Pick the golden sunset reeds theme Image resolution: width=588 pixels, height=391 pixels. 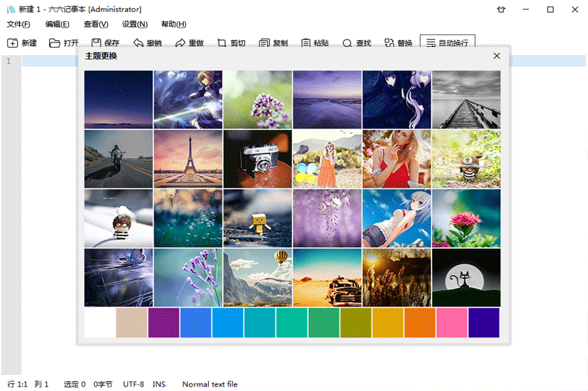[397, 277]
